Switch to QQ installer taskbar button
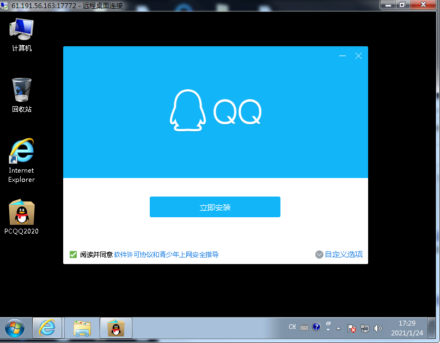440x343 pixels. point(116,328)
